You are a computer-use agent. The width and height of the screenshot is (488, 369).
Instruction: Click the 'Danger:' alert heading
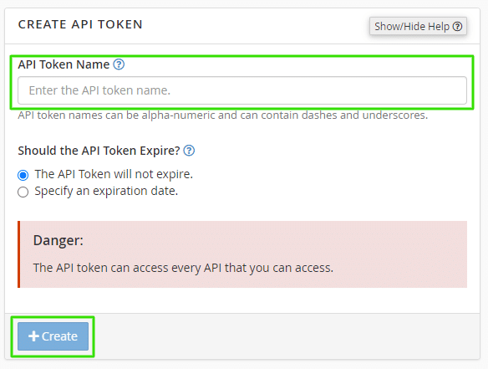pos(58,241)
